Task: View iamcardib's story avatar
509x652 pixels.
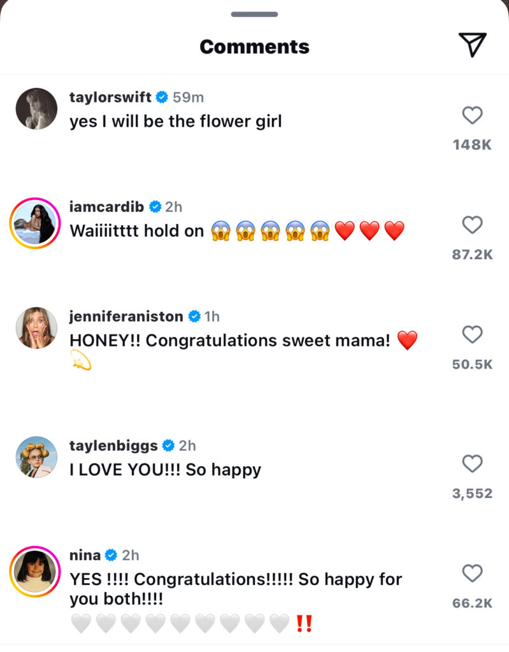Action: click(36, 223)
